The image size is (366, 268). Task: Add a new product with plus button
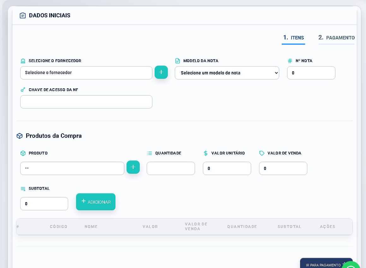coord(133,167)
